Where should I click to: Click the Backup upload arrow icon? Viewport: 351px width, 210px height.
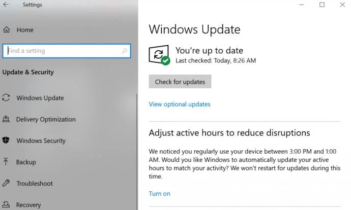tap(6, 162)
